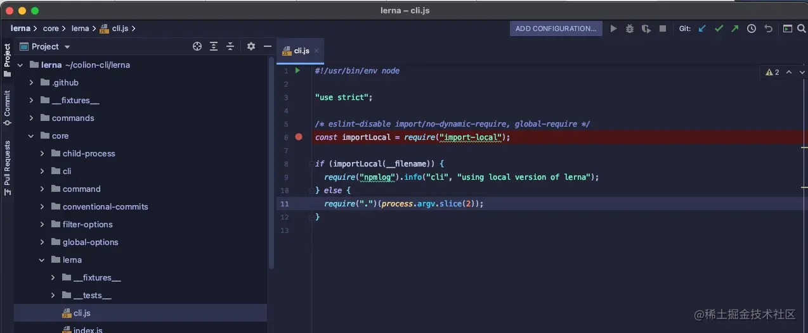This screenshot has height=333, width=808.
Task: Run the script via the gutter green arrow on line 1
Action: (x=297, y=70)
